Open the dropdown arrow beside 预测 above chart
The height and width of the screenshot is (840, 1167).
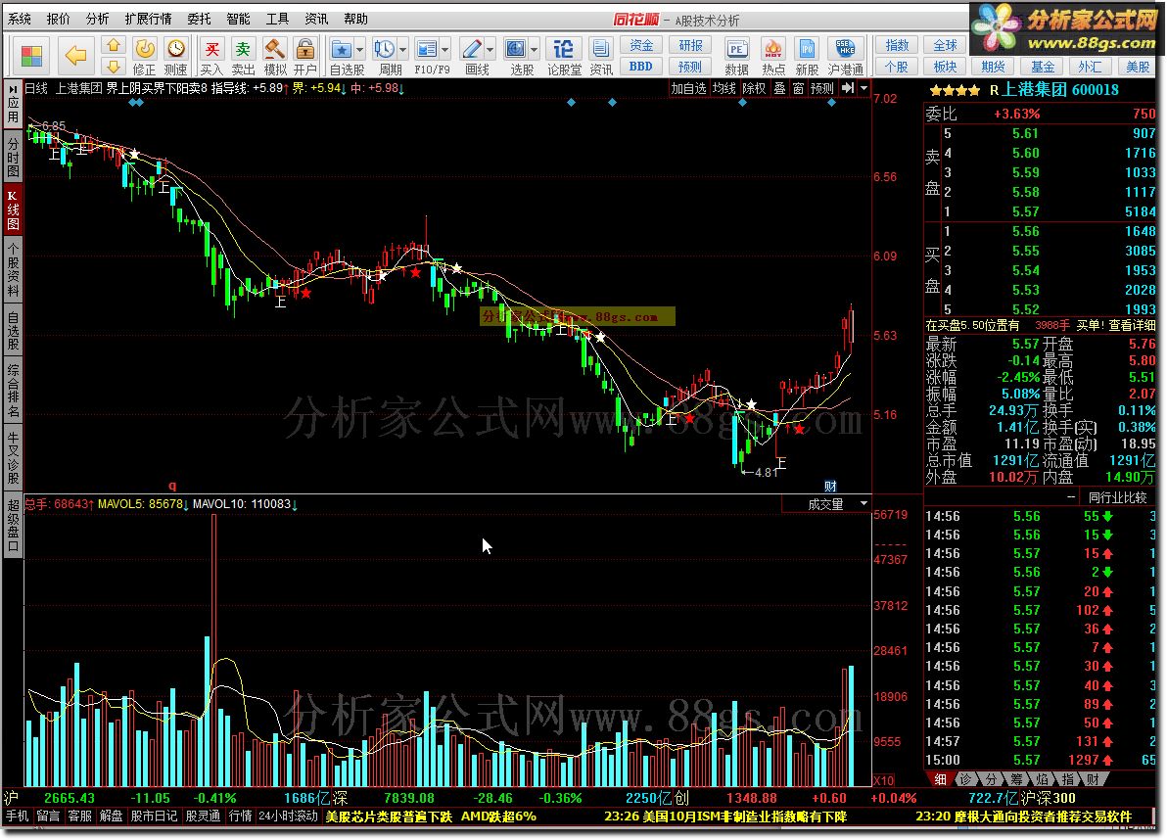(864, 88)
